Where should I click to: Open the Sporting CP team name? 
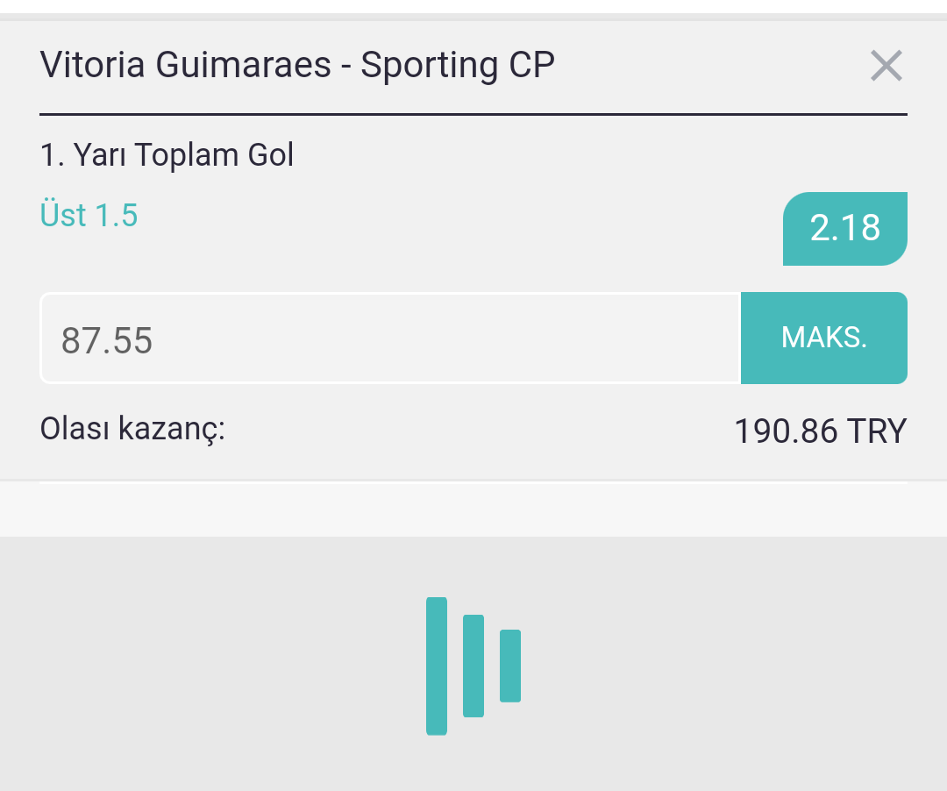click(458, 65)
